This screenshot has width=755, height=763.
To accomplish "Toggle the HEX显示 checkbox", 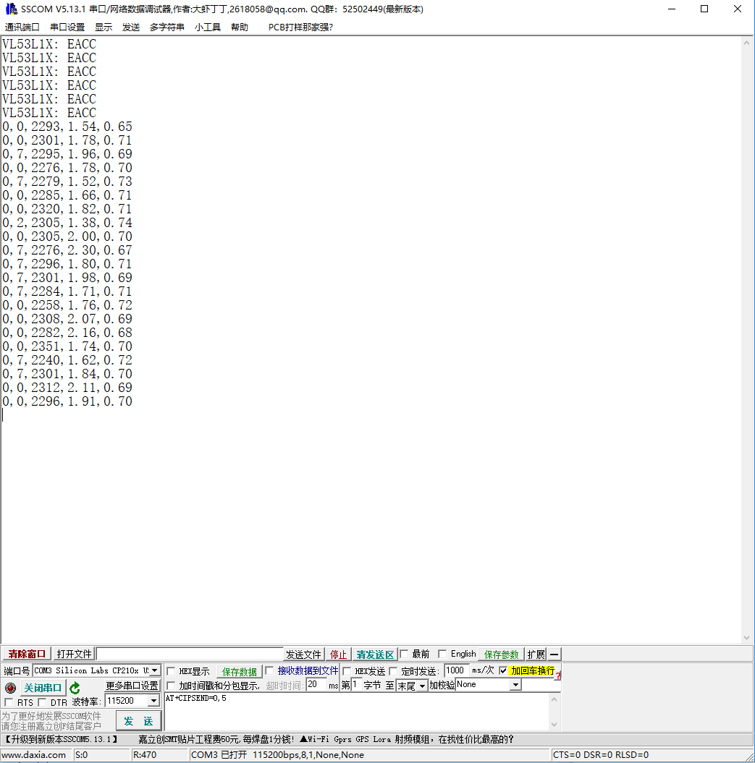I will (x=171, y=672).
